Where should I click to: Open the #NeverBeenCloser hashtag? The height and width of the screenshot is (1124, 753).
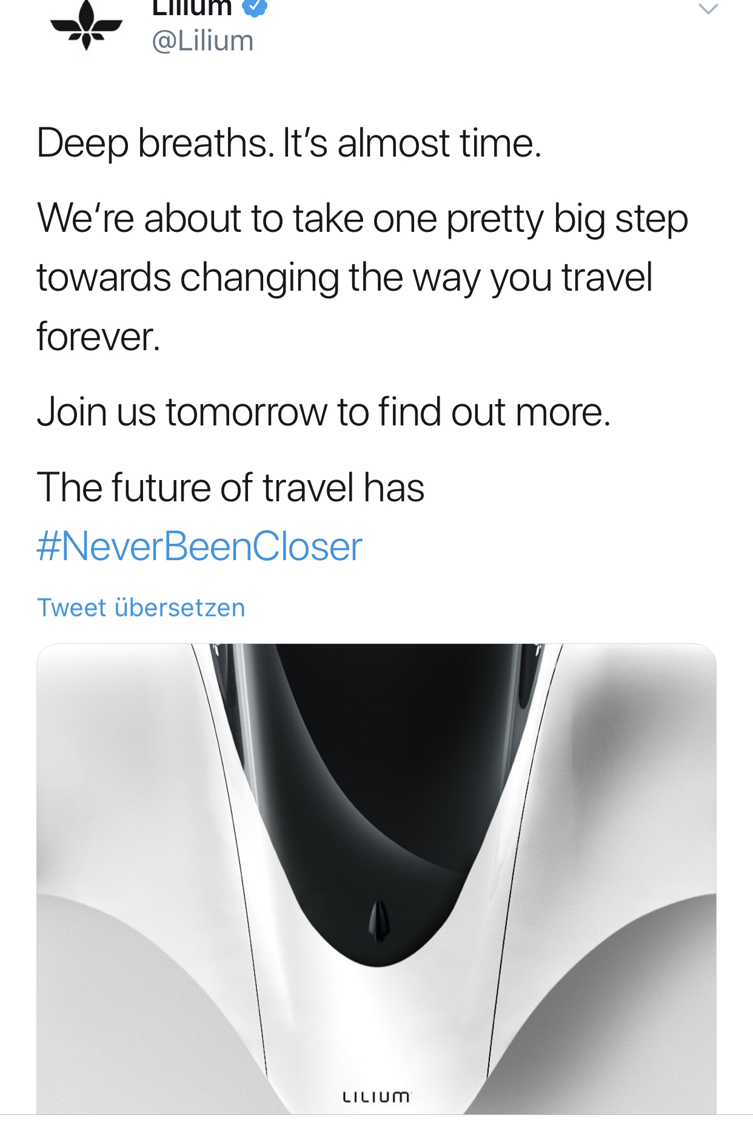[199, 546]
